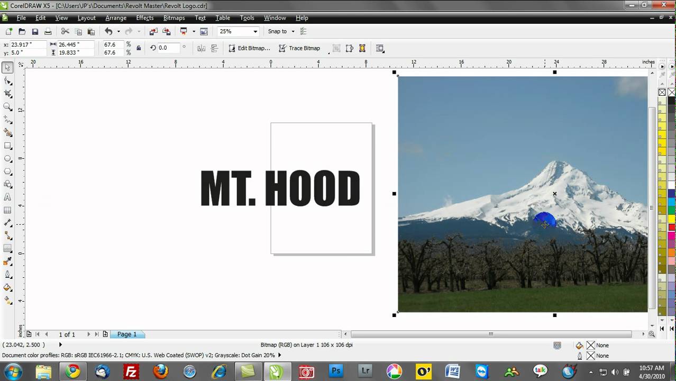Select the Text tool
The width and height of the screenshot is (676, 381).
7,197
